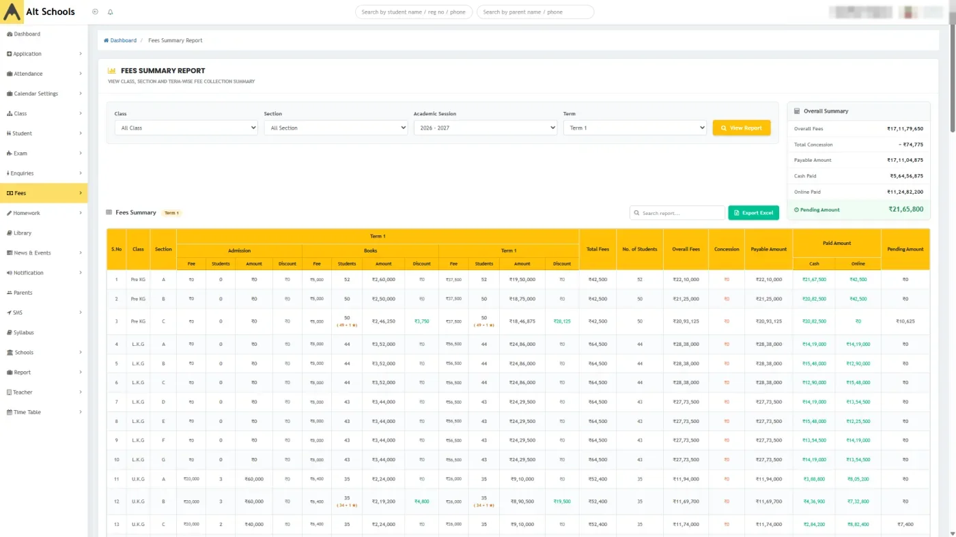Click the Application sidebar icon
The width and height of the screenshot is (956, 537).
click(x=10, y=54)
